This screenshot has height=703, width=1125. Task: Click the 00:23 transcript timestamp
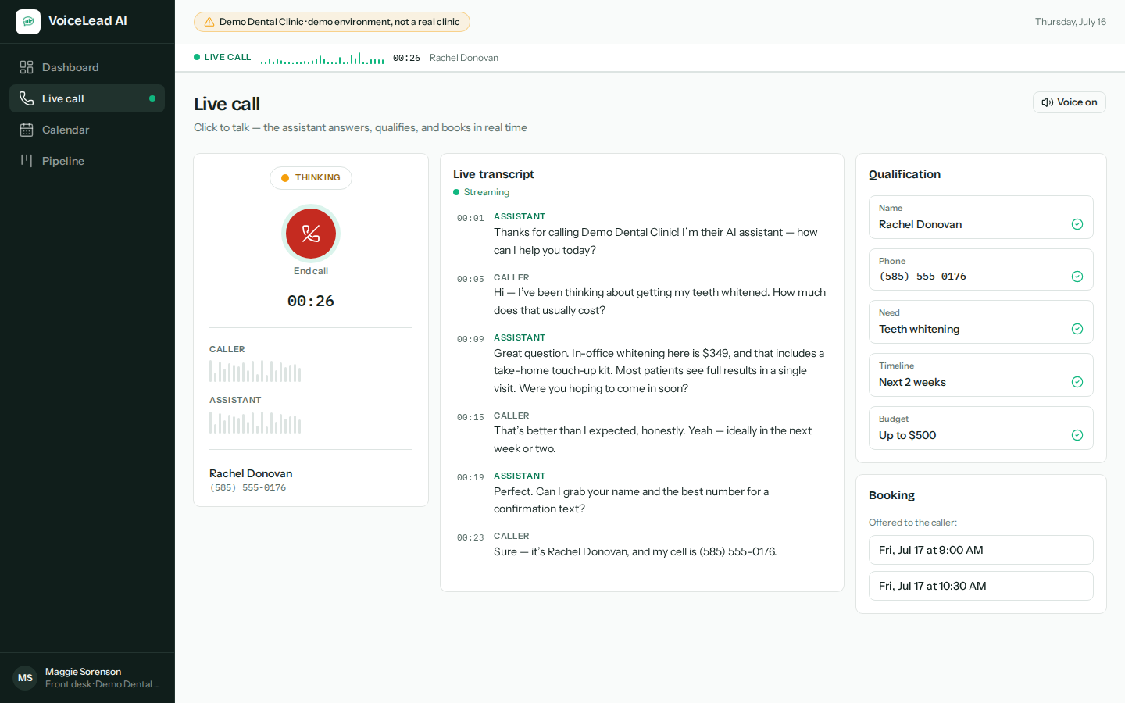tap(470, 537)
